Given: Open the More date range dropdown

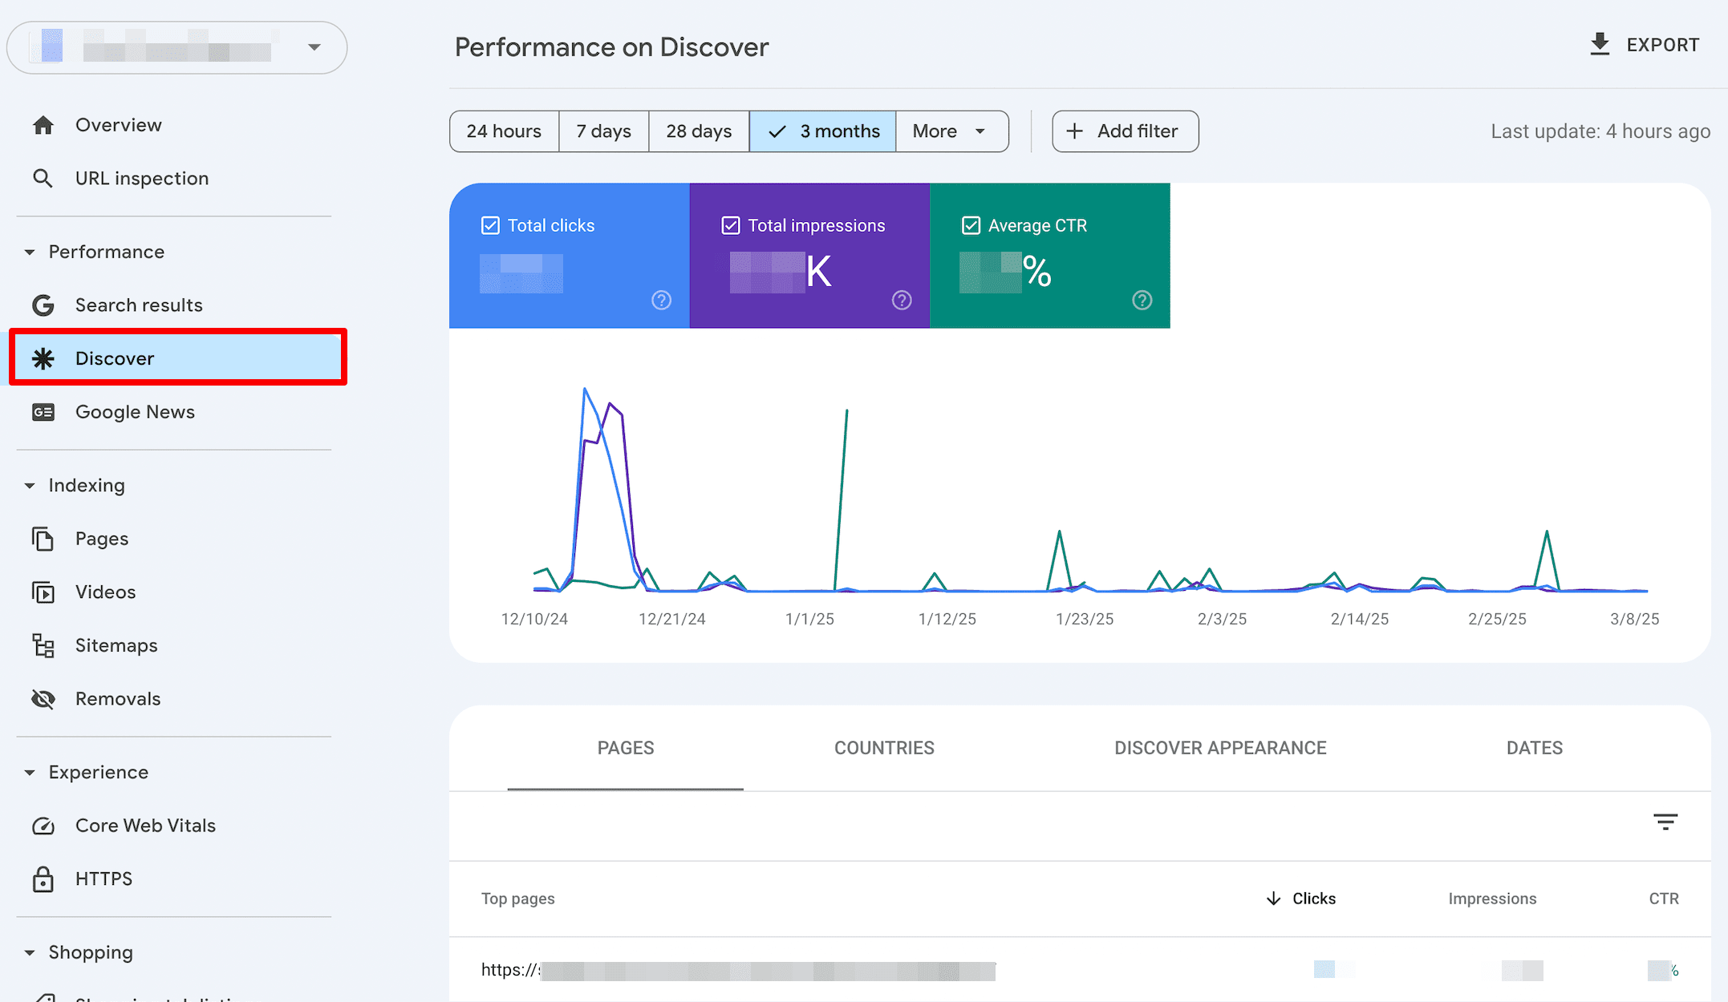Looking at the screenshot, I should pyautogui.click(x=951, y=131).
